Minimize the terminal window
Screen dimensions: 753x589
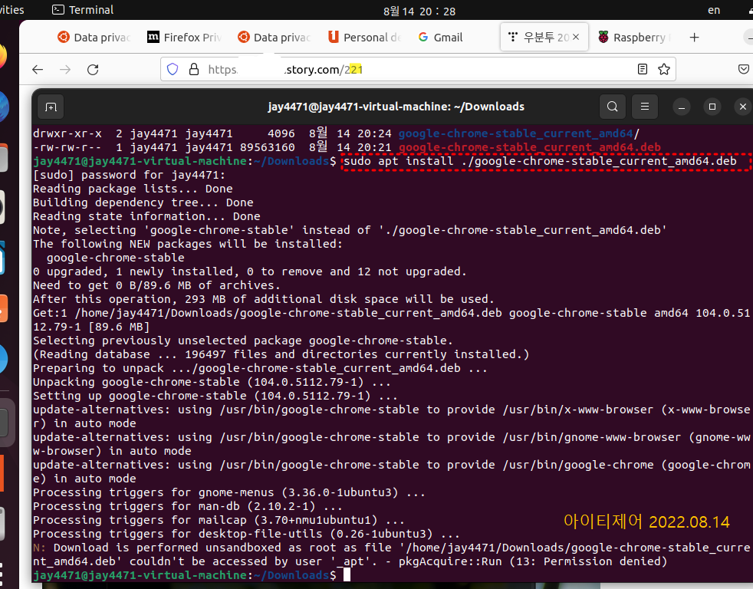(682, 107)
